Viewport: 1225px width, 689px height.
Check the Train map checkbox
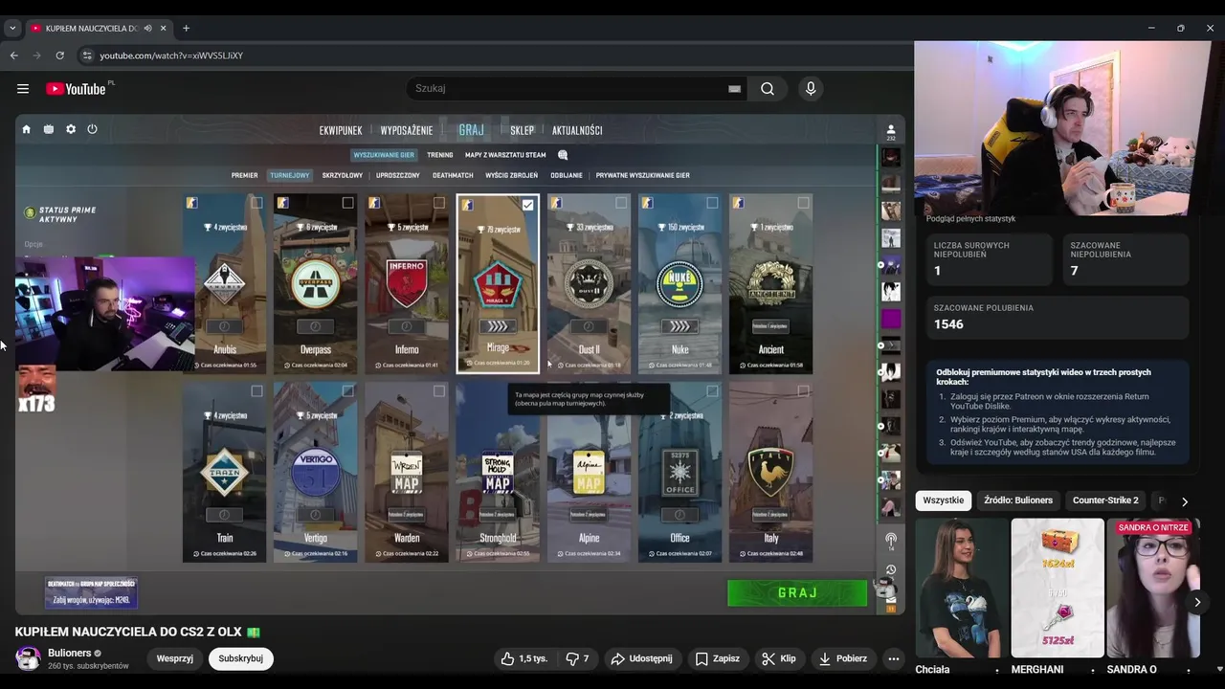256,391
